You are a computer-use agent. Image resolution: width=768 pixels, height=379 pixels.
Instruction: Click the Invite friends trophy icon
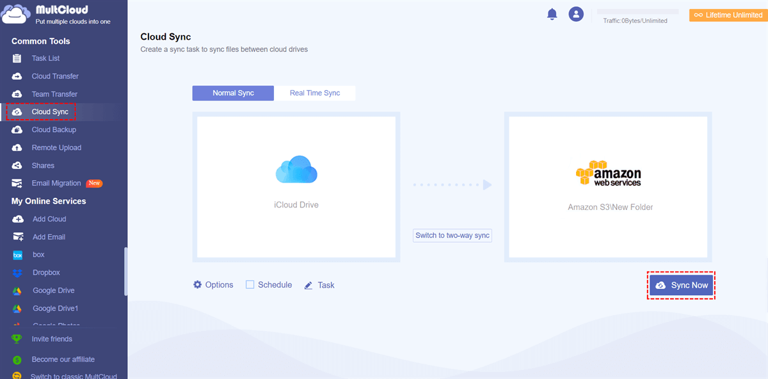click(17, 339)
